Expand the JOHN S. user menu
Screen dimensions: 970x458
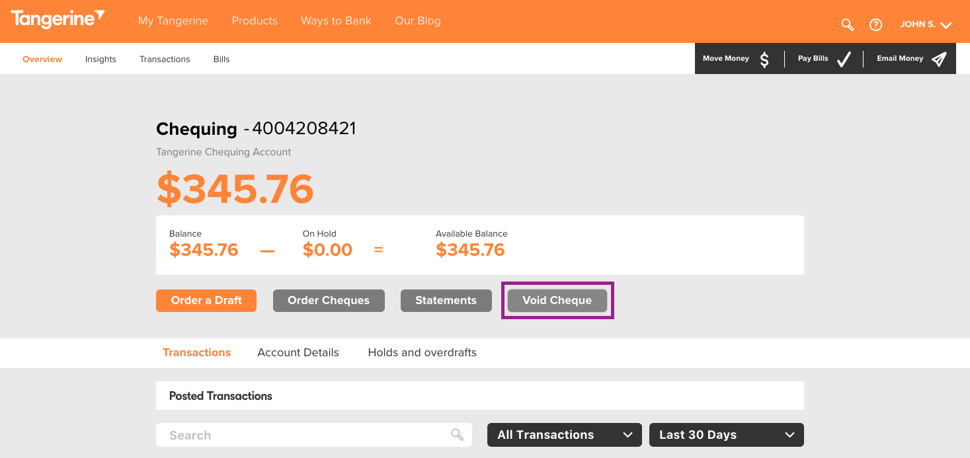click(926, 24)
